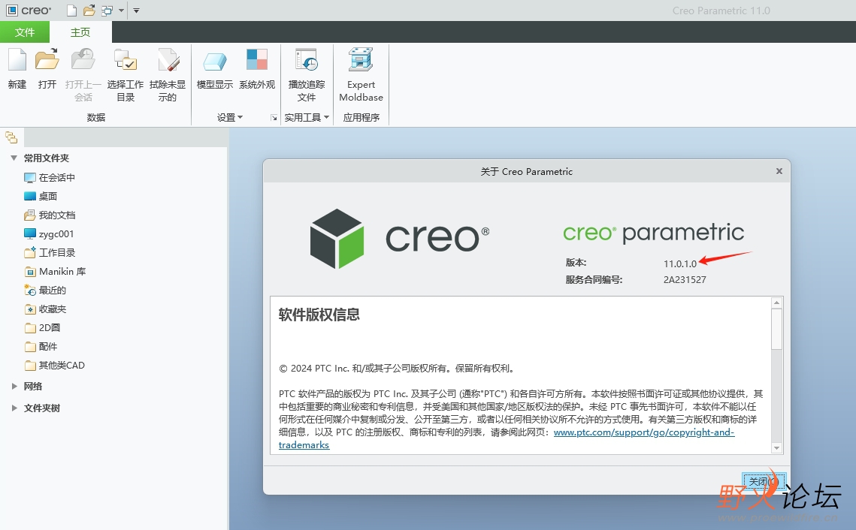
Task: Launch Expert Moldbase application
Action: pyautogui.click(x=361, y=60)
